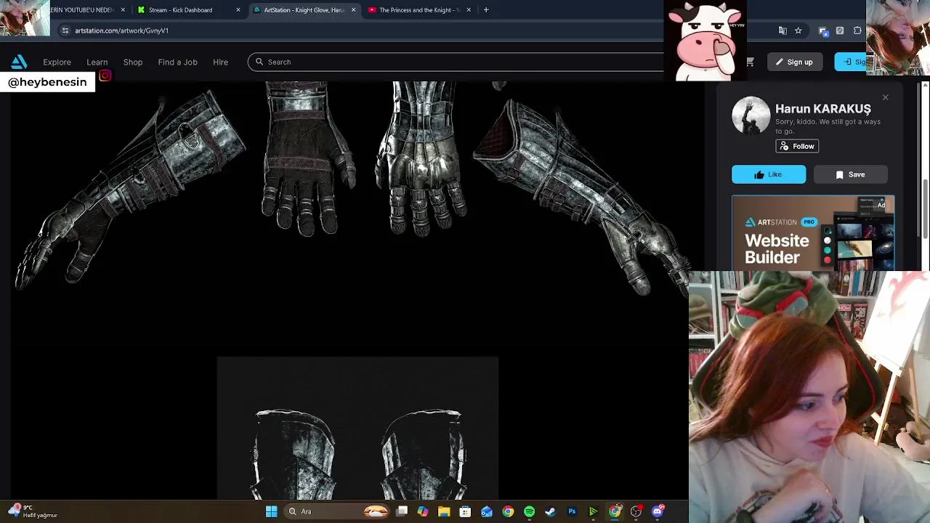This screenshot has height=523, width=930.
Task: Open the Explore menu
Action: [x=57, y=62]
